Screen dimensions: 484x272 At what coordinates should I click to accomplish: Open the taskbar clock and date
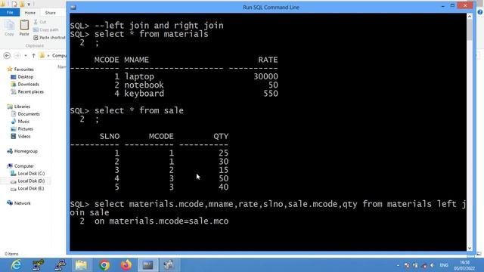coord(464,265)
